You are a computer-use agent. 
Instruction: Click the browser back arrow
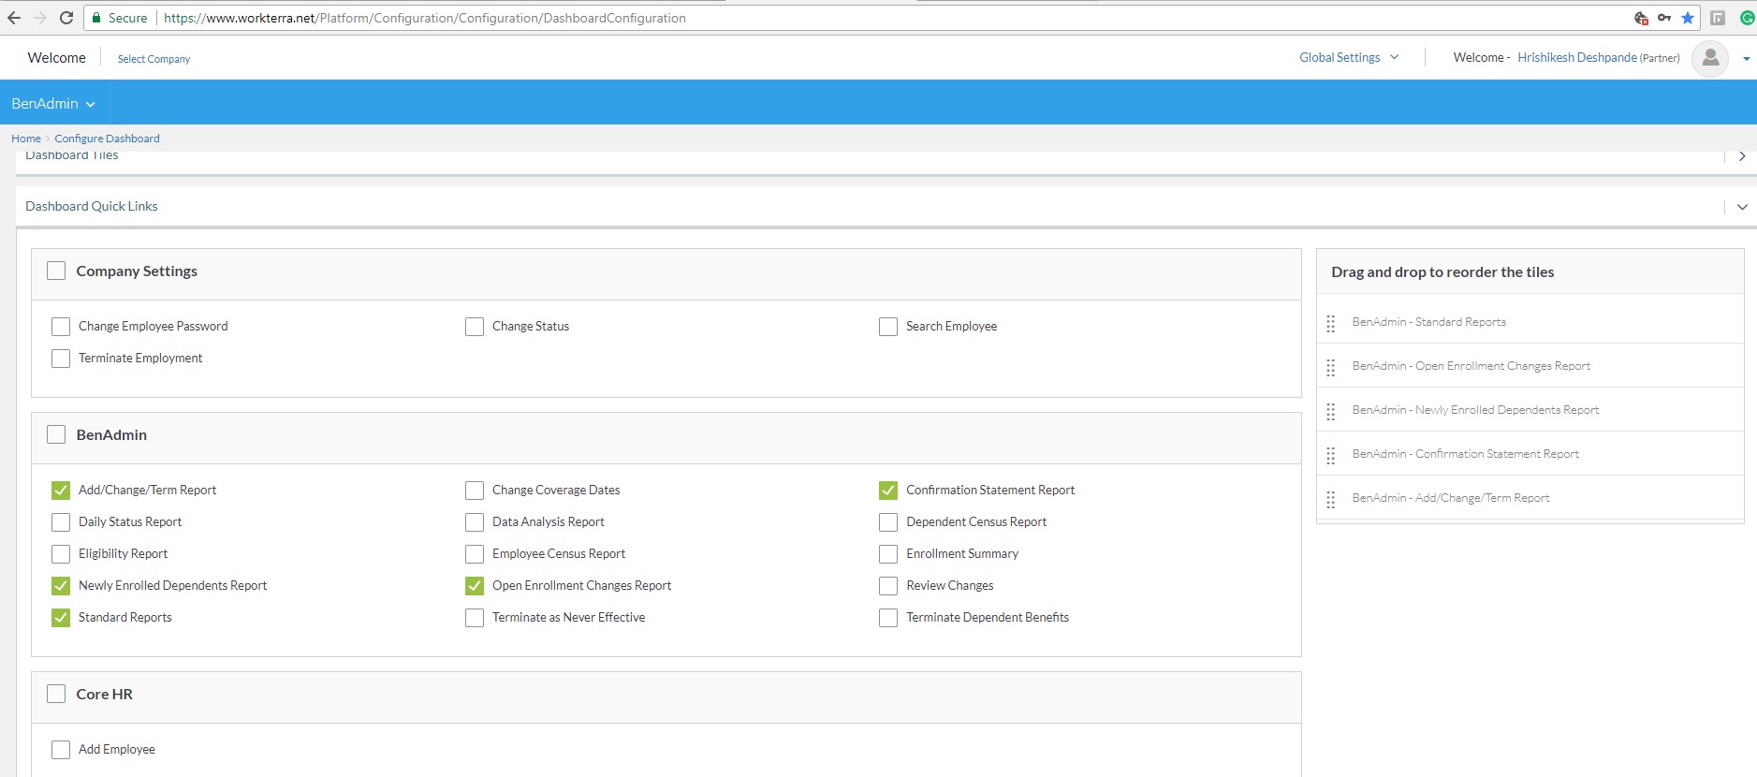pyautogui.click(x=14, y=18)
